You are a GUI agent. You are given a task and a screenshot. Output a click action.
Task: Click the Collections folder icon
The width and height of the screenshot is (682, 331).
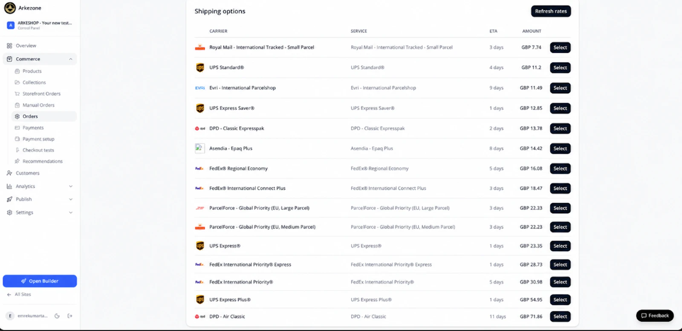point(17,82)
